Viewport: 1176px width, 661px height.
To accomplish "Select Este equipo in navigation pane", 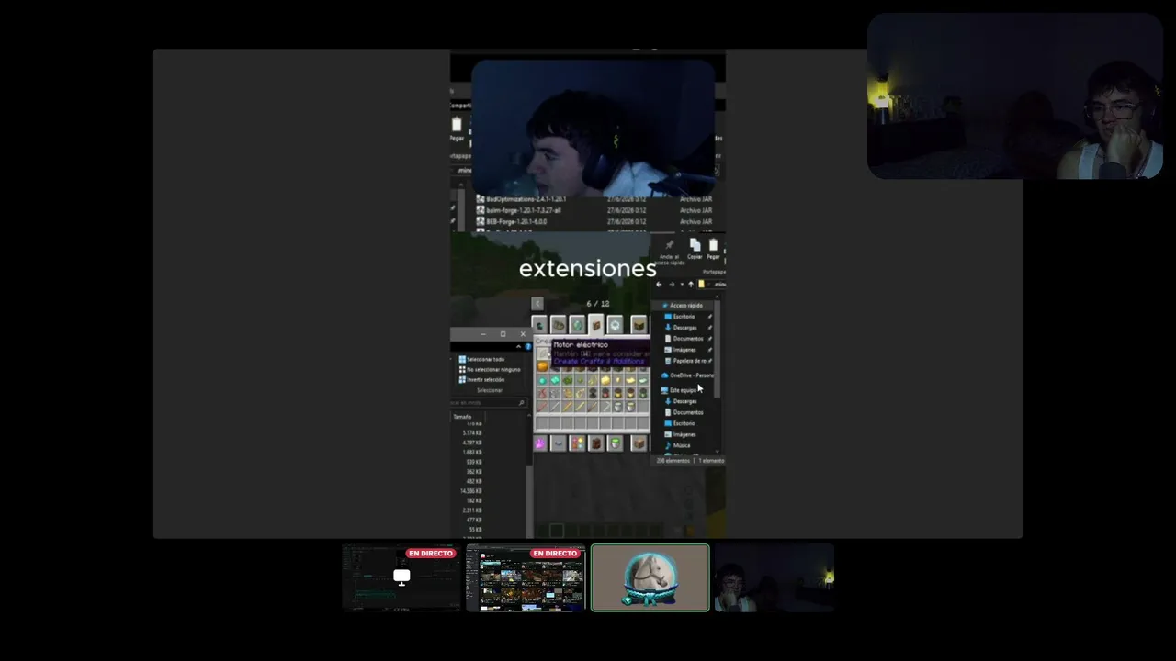I will [680, 390].
